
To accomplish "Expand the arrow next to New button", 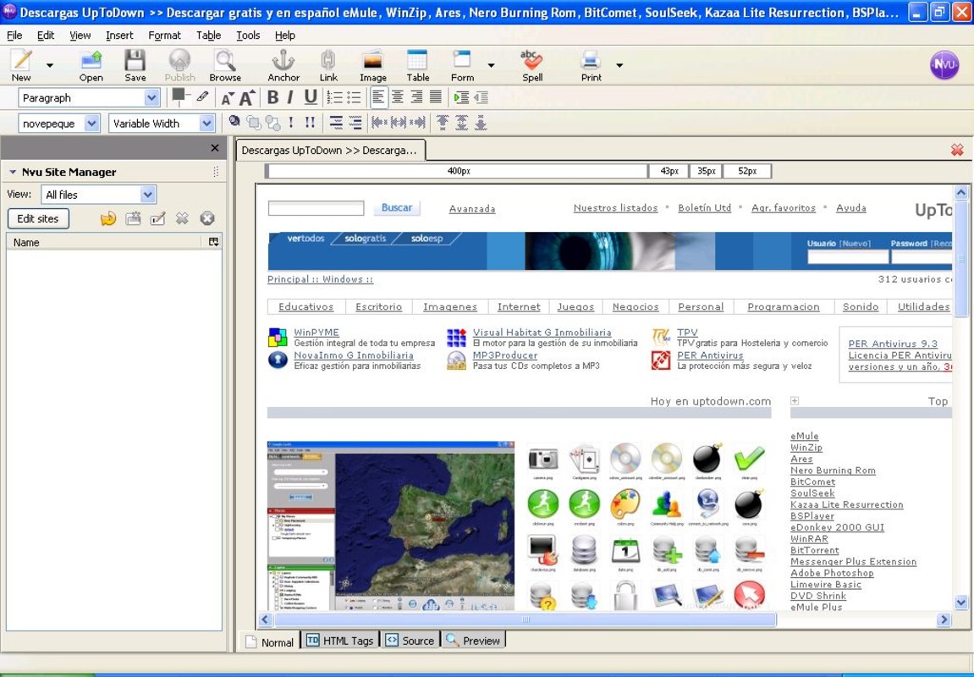I will [50, 65].
